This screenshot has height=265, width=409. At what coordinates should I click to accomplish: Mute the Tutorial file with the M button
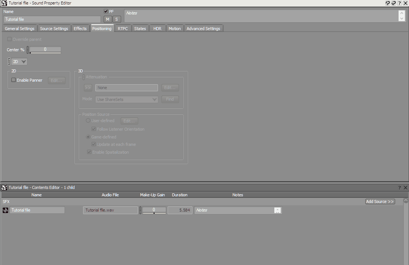tap(107, 19)
